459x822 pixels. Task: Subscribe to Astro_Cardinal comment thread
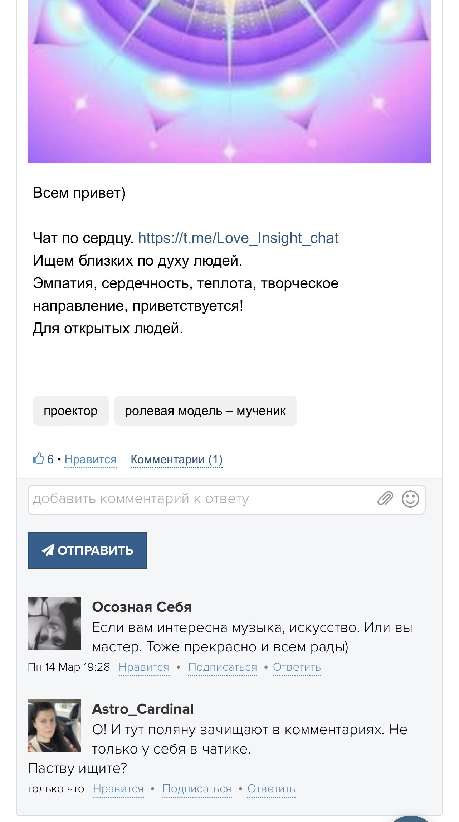pyautogui.click(x=197, y=788)
